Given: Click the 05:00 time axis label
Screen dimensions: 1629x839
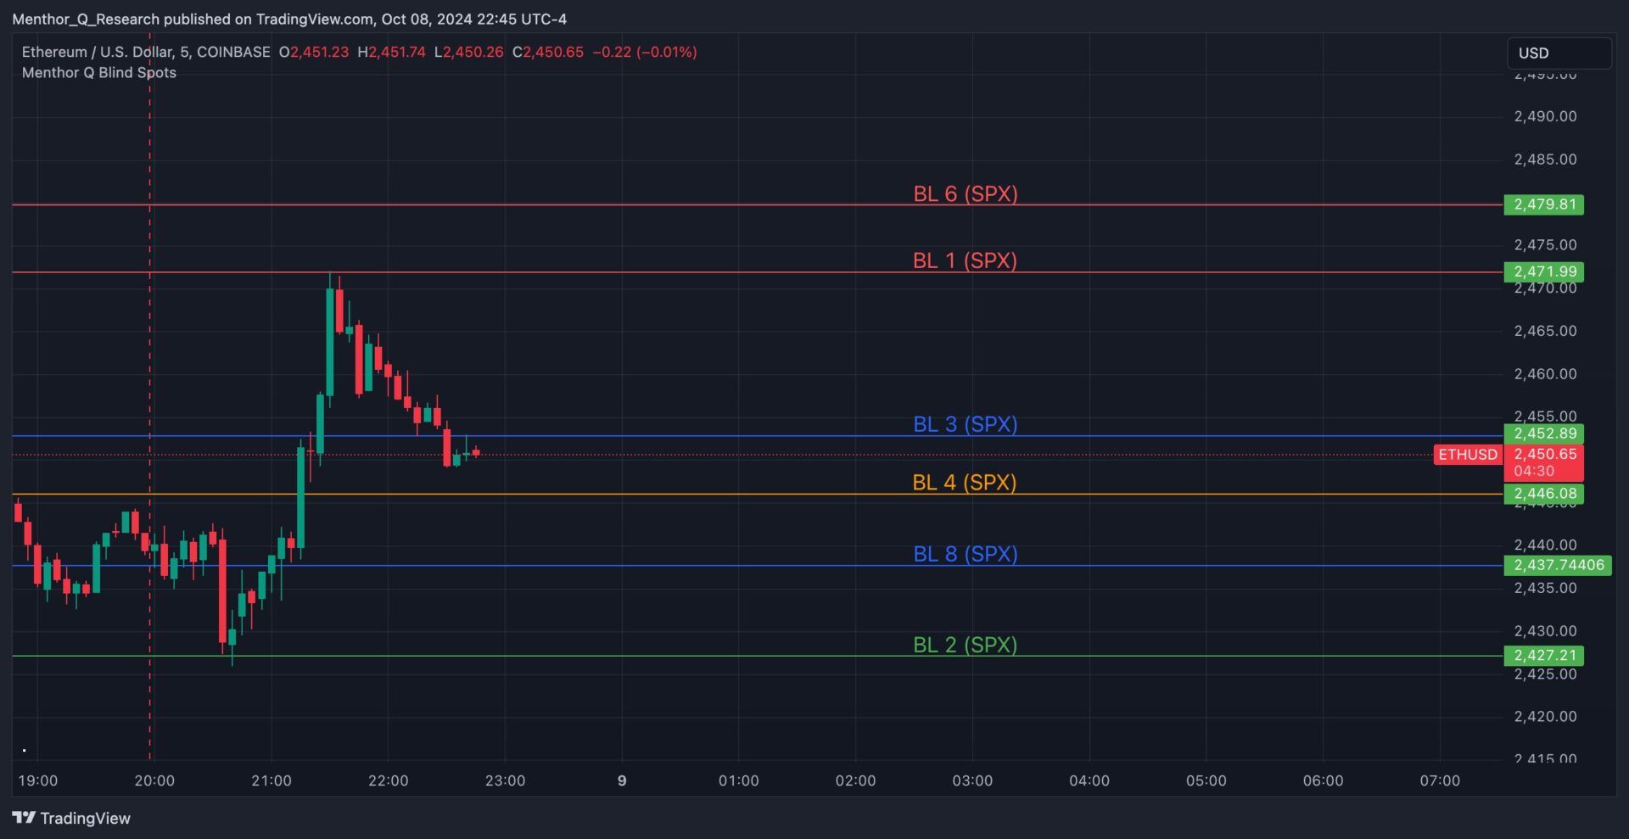Looking at the screenshot, I should [1206, 780].
